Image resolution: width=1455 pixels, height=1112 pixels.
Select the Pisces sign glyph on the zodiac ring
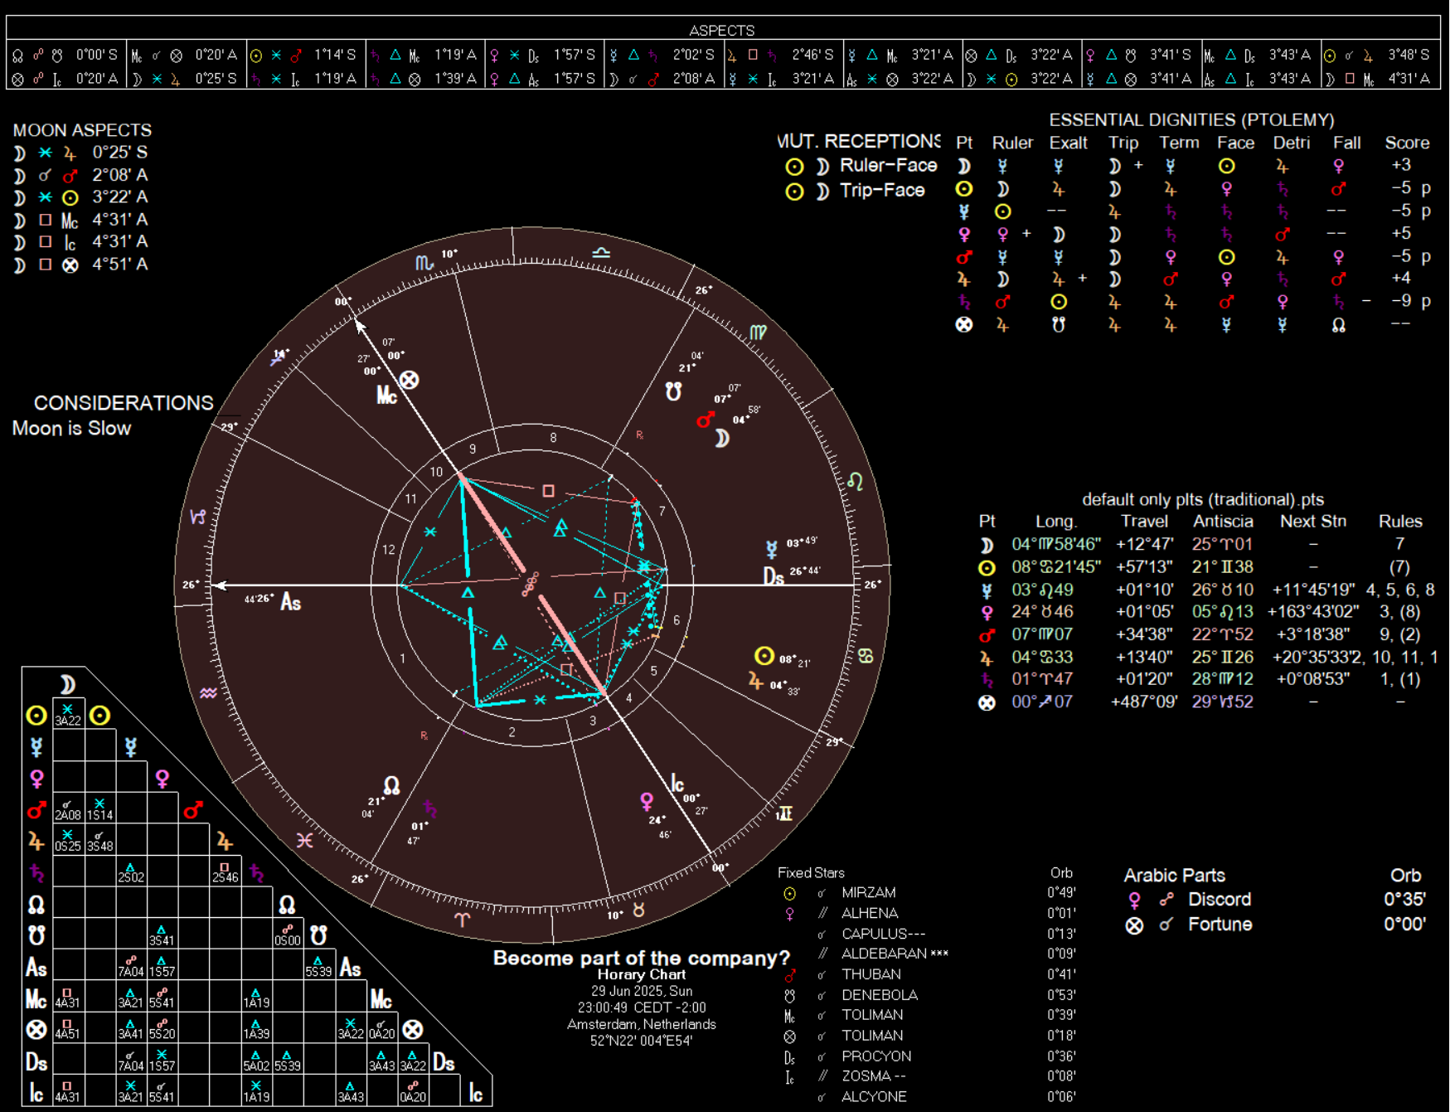click(x=305, y=840)
